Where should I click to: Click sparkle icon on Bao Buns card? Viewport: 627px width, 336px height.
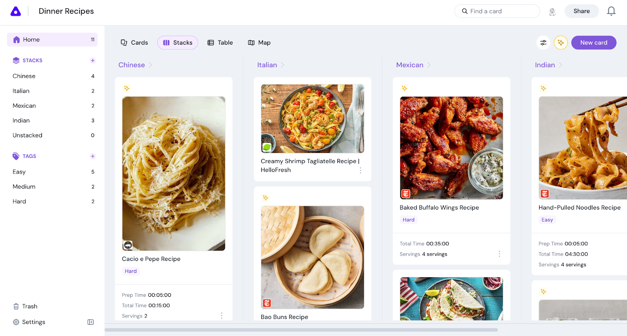point(266,198)
